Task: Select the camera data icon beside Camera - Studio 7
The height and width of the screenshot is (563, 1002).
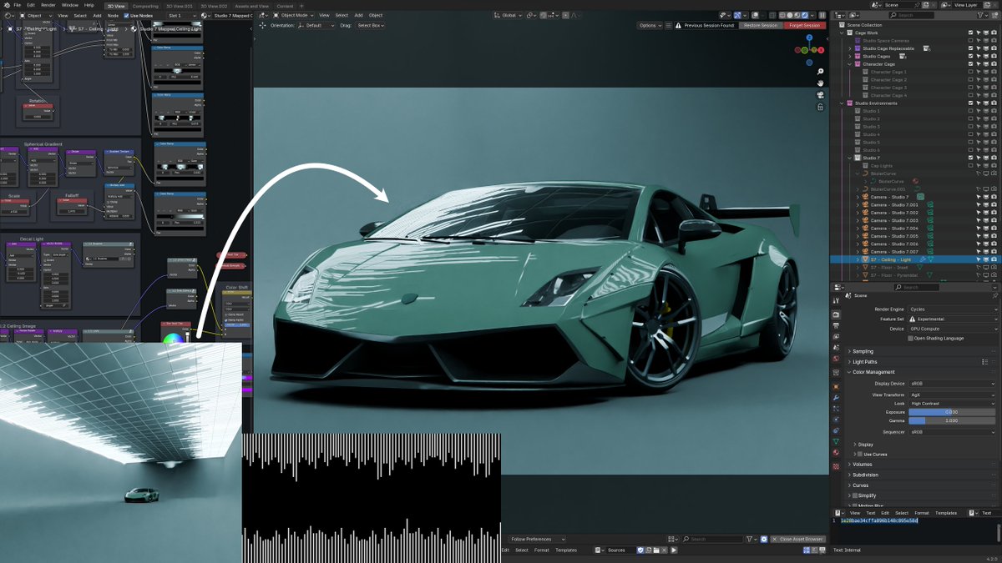Action: pos(921,196)
